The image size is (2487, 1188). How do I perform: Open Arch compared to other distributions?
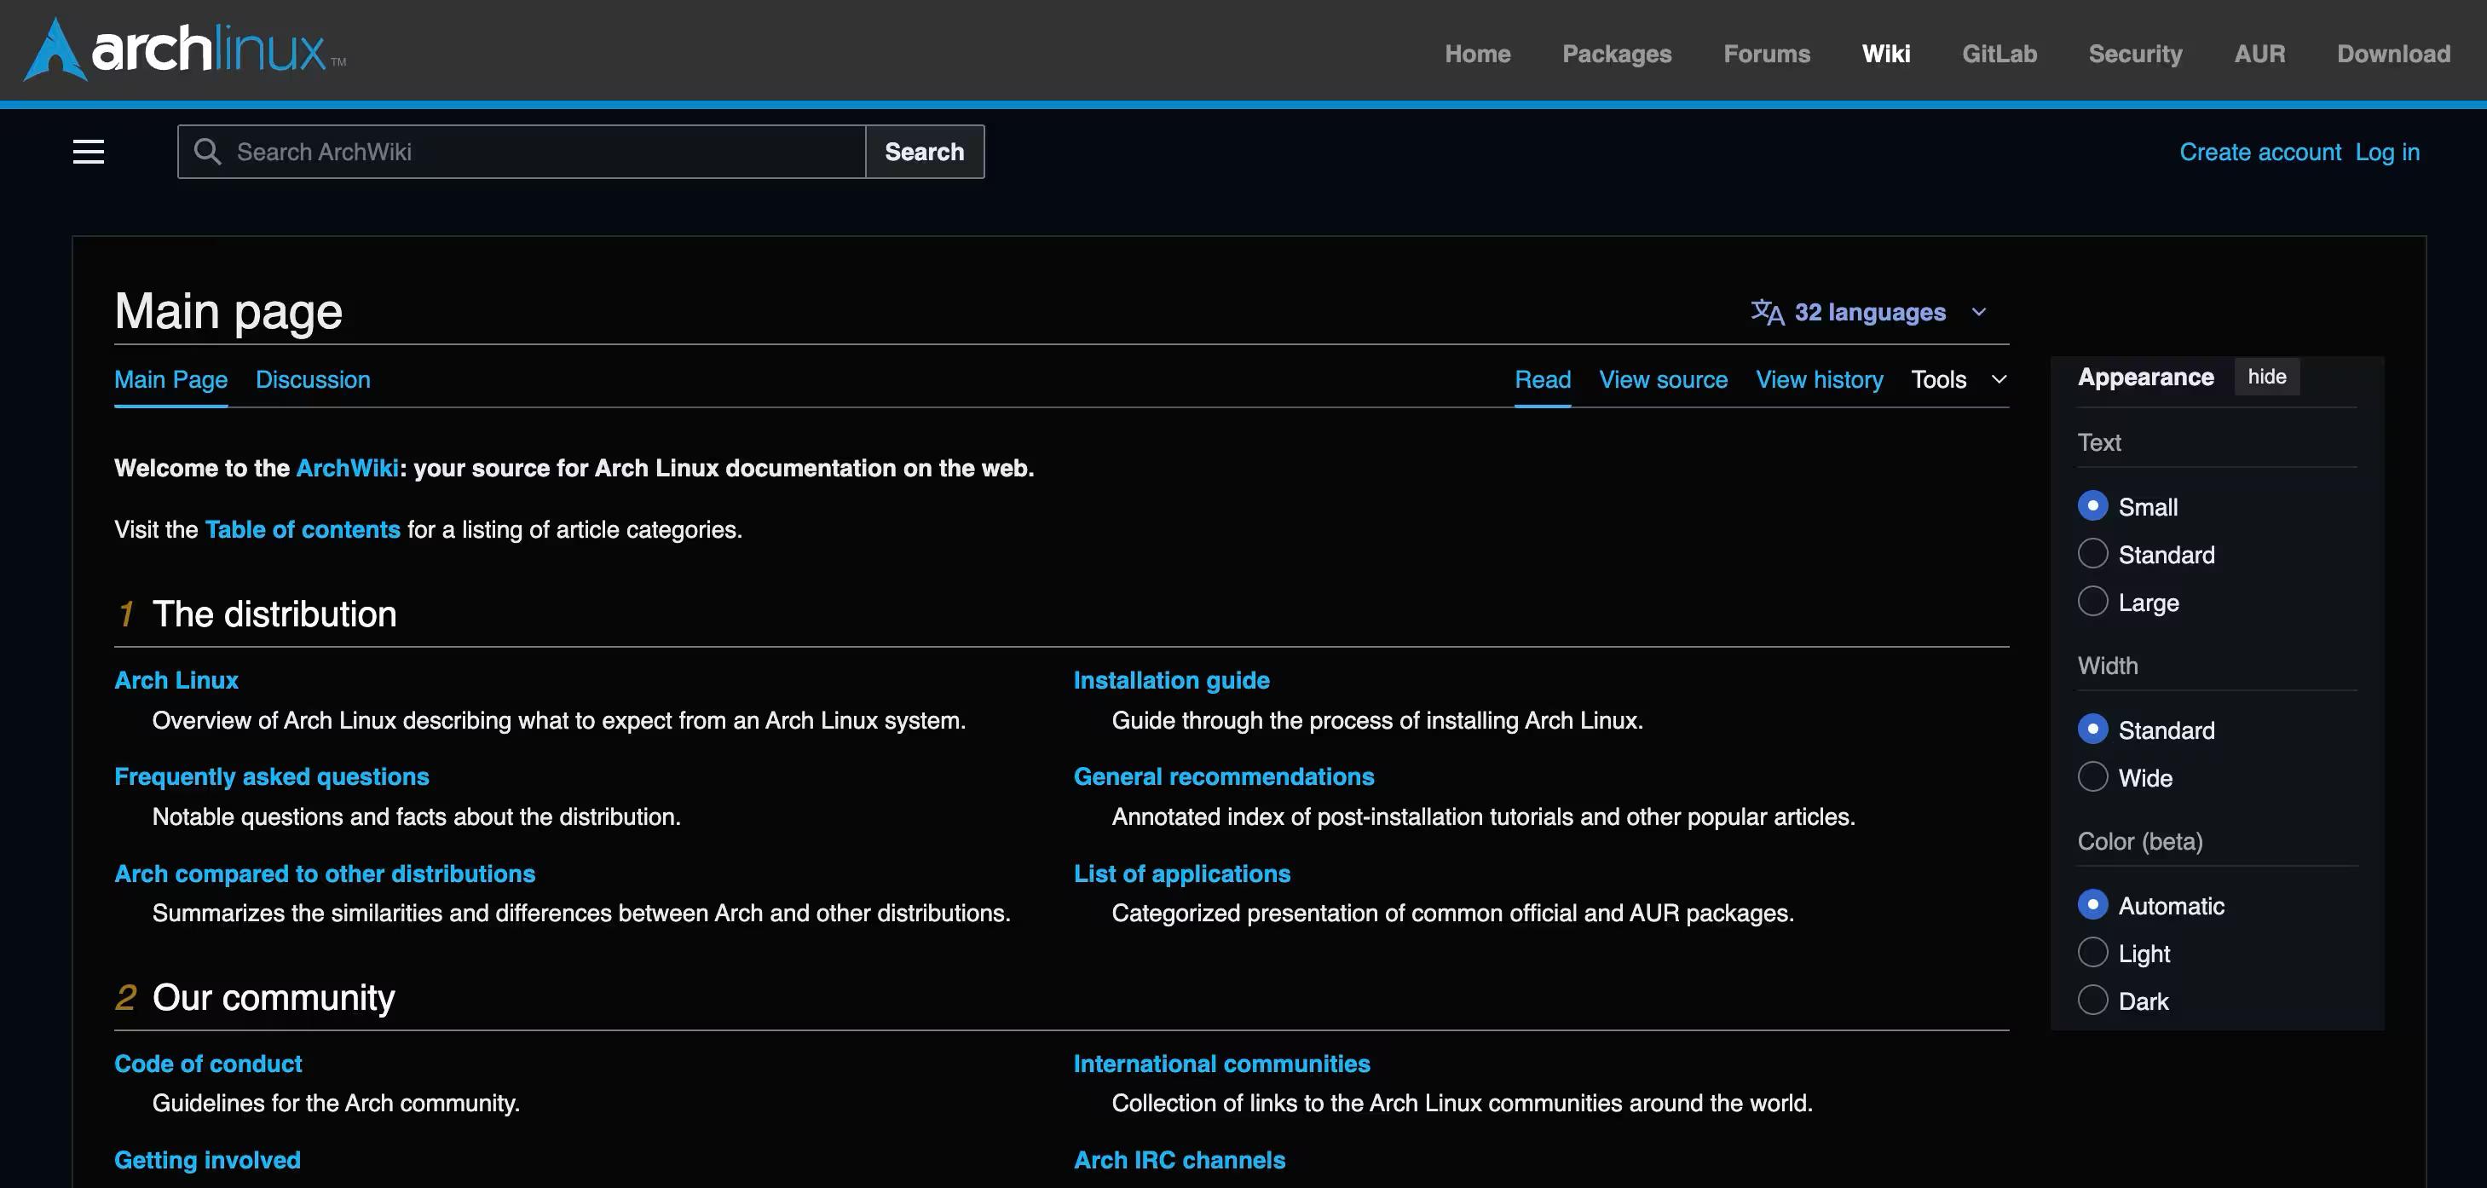pos(325,874)
